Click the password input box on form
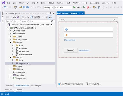This screenshot has width=123, height=96. 88,35
